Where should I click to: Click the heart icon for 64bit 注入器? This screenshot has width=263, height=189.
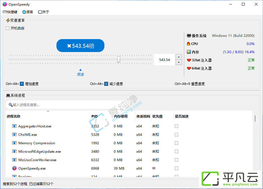tap(189, 68)
